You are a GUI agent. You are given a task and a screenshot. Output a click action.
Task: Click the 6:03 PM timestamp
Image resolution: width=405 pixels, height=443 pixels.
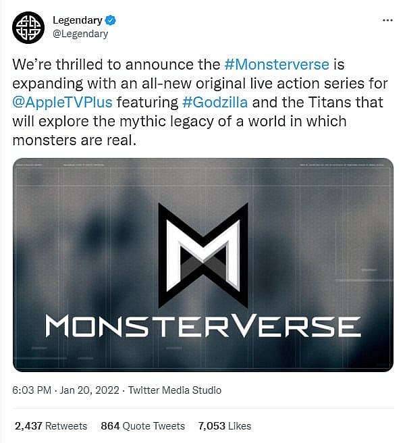[32, 390]
